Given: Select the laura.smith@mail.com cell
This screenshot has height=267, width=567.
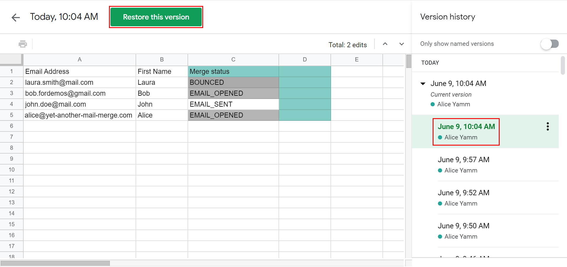Looking at the screenshot, I should [x=79, y=82].
